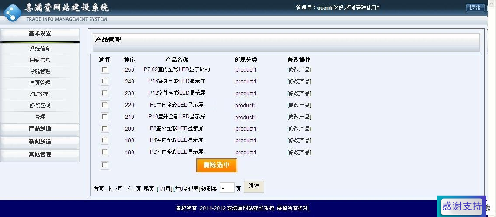Click the 产品管理 page heading
Viewport: 496px width, 217px height.
[108, 40]
